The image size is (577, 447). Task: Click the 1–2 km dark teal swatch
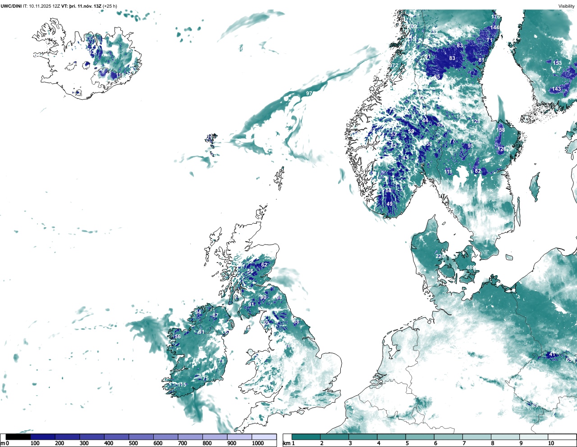[x=306, y=437]
